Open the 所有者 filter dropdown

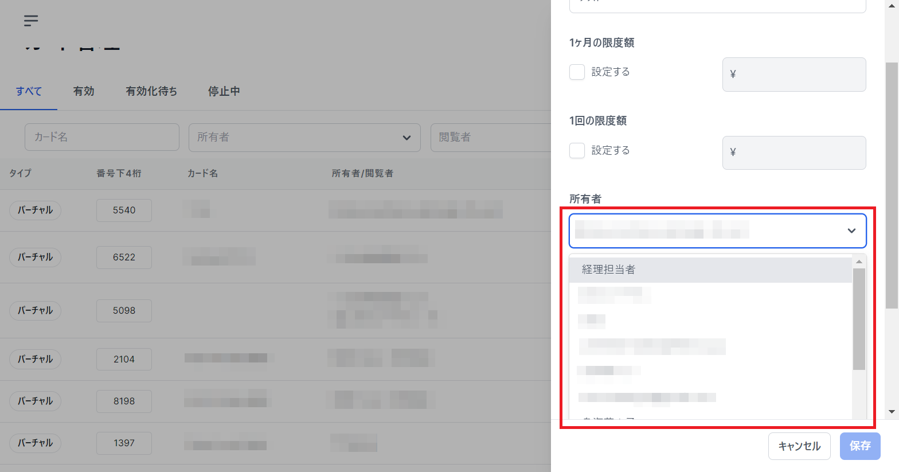pos(304,137)
